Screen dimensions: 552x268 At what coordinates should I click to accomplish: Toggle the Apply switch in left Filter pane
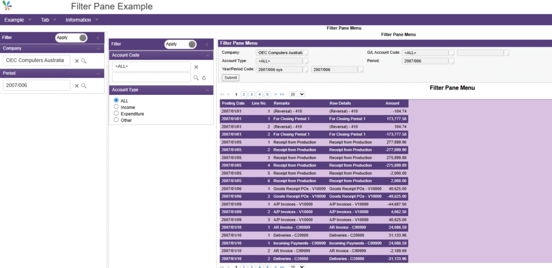coord(71,38)
